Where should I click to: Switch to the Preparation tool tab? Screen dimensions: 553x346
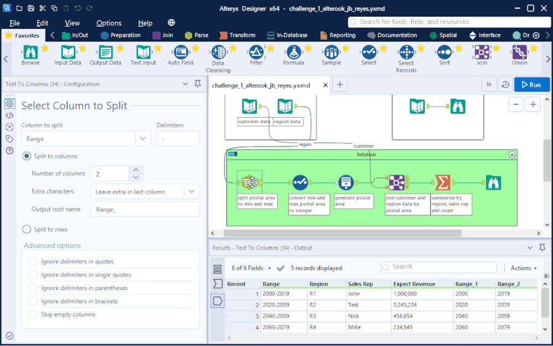click(121, 35)
